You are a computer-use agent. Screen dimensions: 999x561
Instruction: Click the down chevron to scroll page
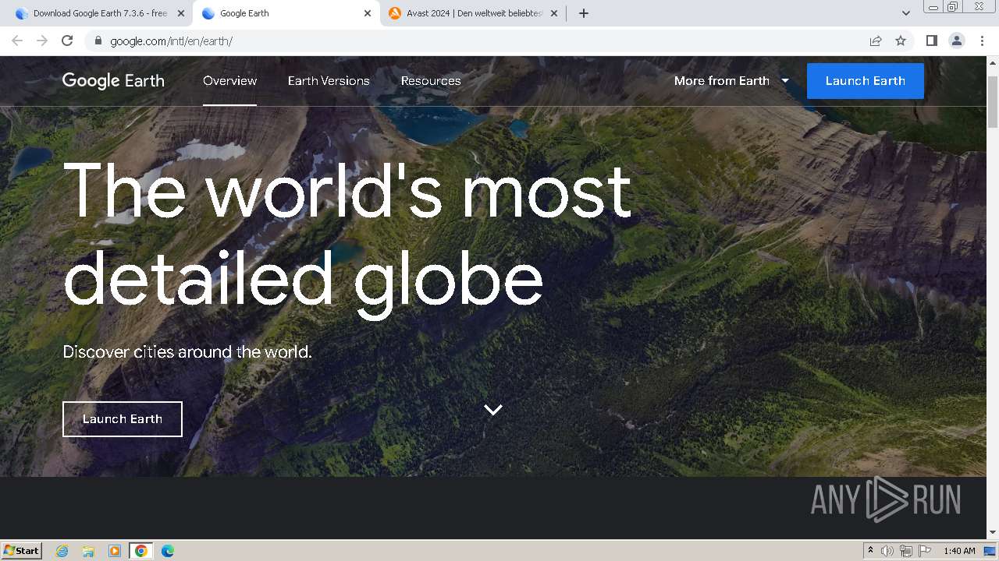pyautogui.click(x=492, y=410)
